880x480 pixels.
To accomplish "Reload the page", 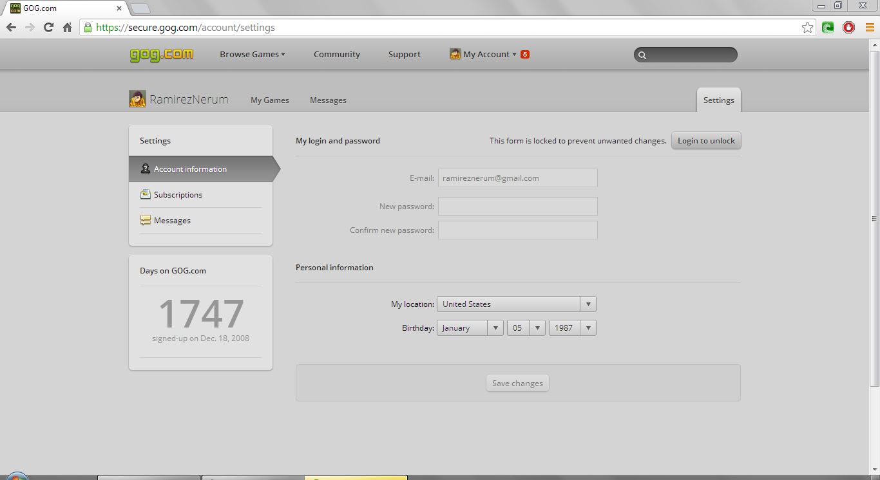I will pyautogui.click(x=48, y=28).
